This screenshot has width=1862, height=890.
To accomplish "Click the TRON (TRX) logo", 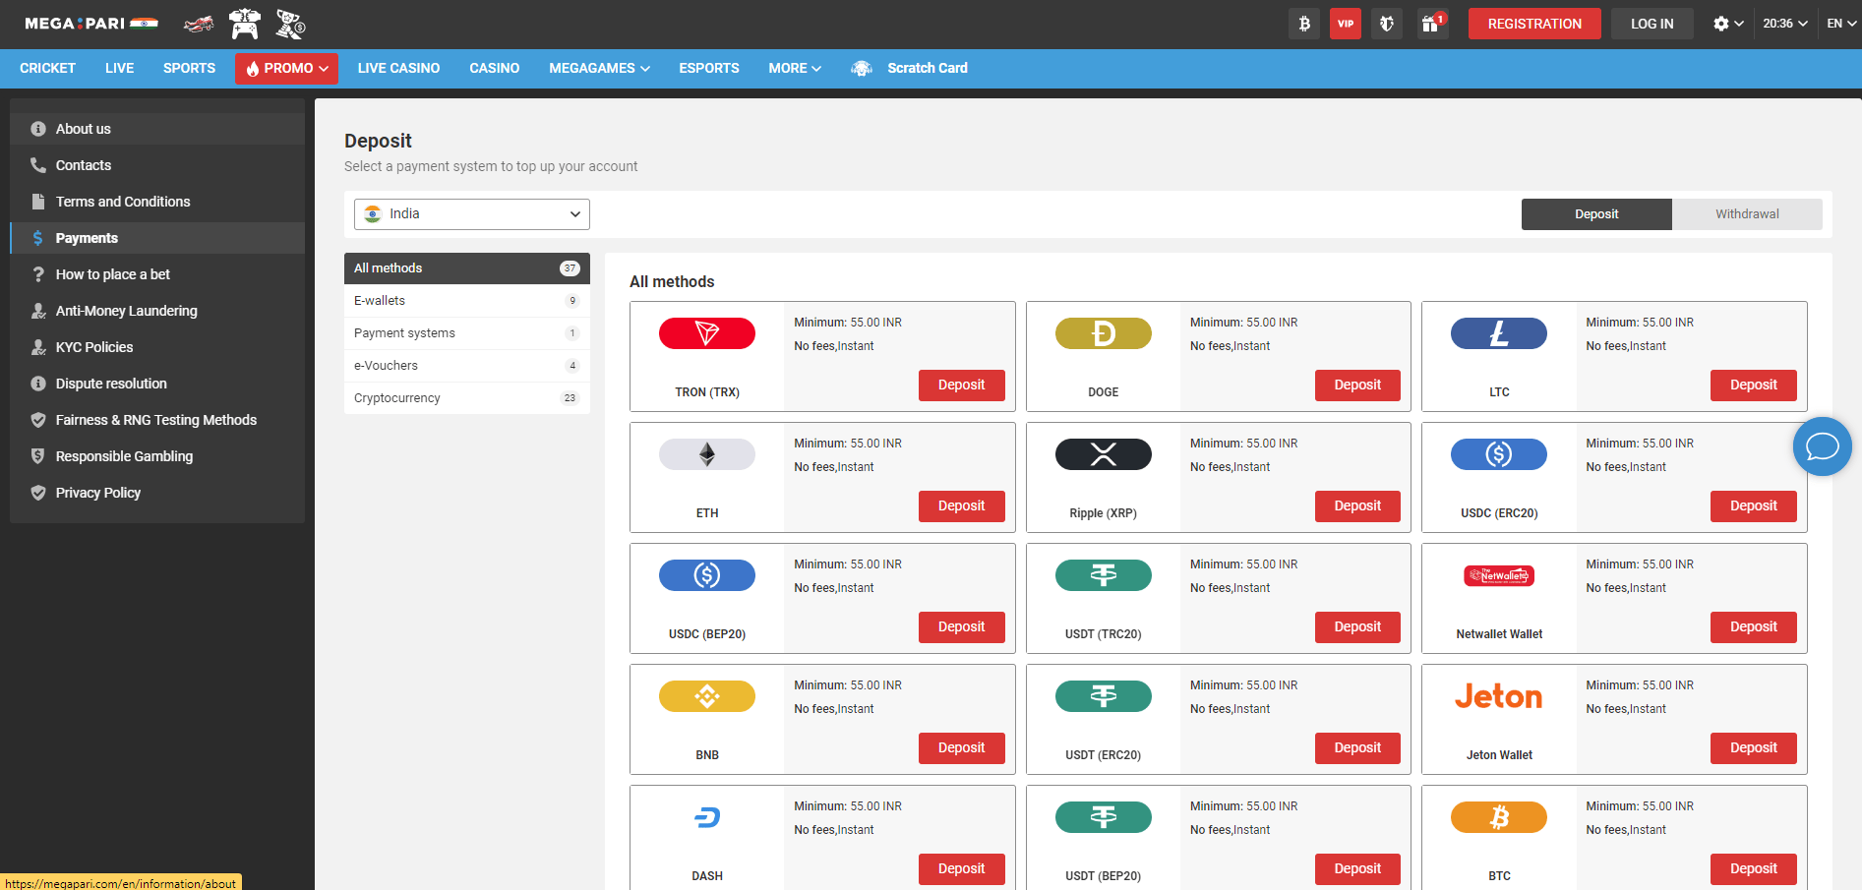I will 707,333.
